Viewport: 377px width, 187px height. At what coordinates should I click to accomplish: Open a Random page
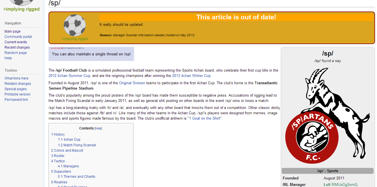[x=16, y=53]
